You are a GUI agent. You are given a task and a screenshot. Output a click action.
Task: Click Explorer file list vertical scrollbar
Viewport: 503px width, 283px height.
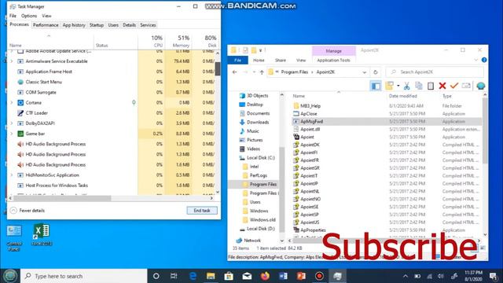click(x=485, y=131)
